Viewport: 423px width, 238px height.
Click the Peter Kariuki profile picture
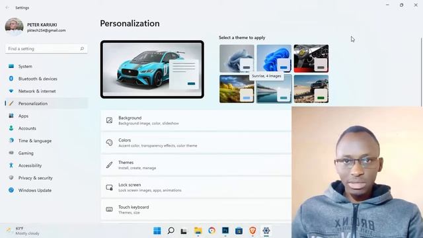pos(14,27)
